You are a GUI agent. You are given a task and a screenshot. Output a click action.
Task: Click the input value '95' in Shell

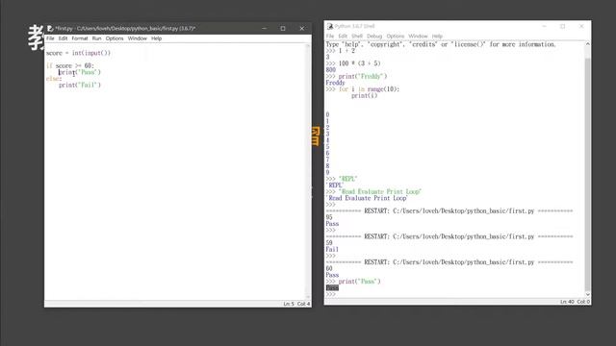[x=329, y=217]
